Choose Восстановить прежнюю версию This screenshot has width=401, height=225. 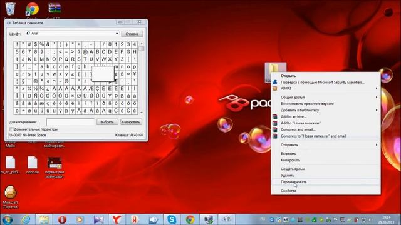326,104
